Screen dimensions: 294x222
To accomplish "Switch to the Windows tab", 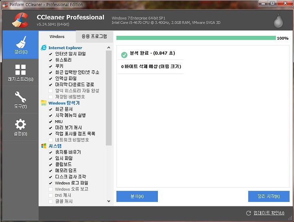I will coord(57,37).
